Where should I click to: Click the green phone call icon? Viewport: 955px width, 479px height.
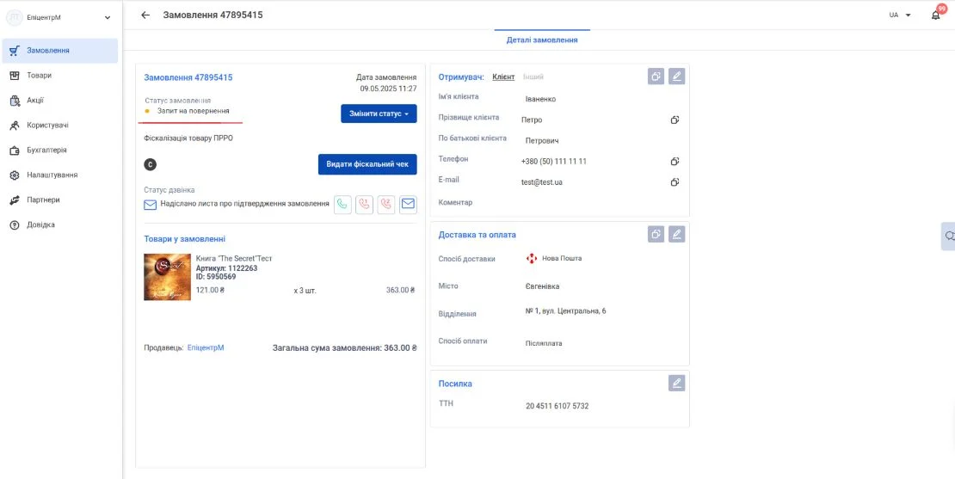tap(343, 205)
